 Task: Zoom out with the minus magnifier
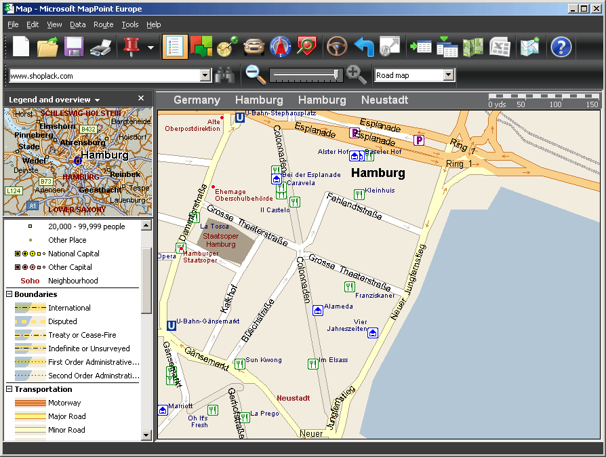pos(256,75)
